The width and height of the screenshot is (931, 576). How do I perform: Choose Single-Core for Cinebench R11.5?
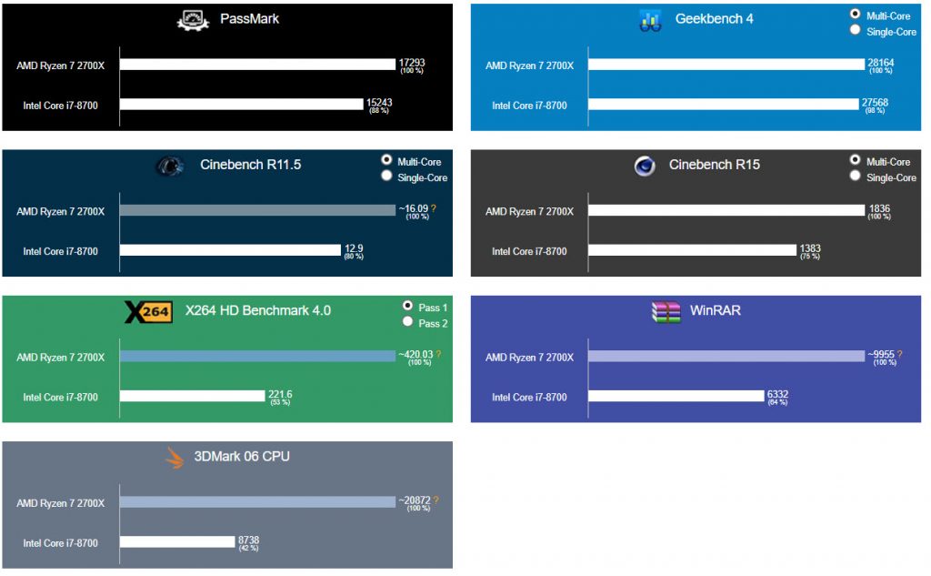tap(386, 177)
